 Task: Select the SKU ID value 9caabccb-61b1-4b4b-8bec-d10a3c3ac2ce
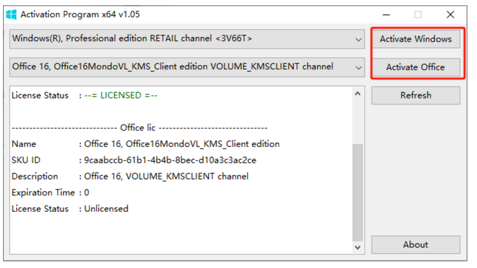[170, 160]
